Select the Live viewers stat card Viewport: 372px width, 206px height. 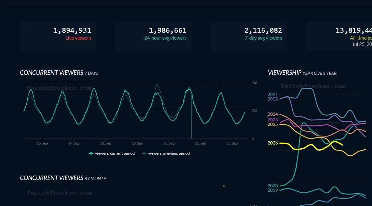tap(58, 36)
